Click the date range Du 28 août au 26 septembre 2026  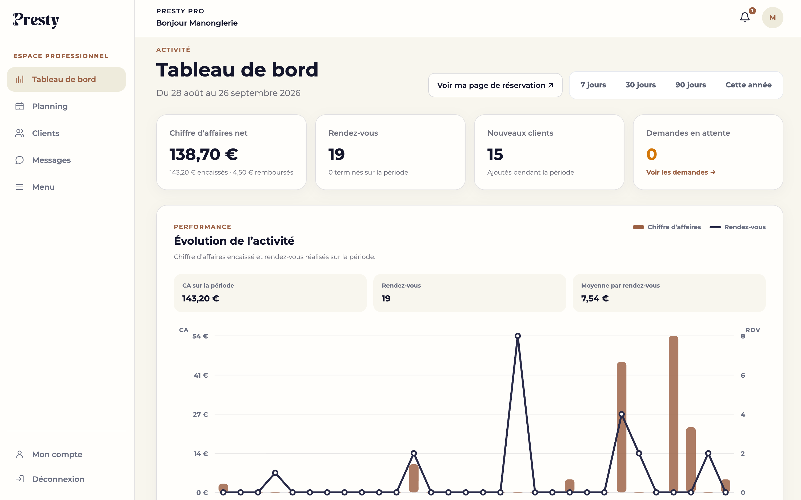tap(228, 93)
